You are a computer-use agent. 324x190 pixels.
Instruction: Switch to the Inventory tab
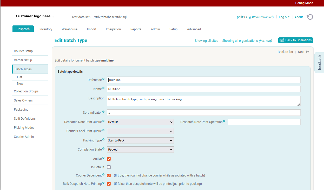tap(45, 29)
